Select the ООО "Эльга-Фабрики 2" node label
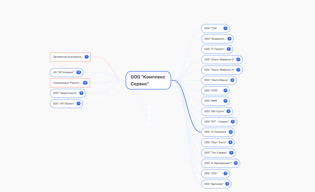315x192 pixels. (219, 60)
